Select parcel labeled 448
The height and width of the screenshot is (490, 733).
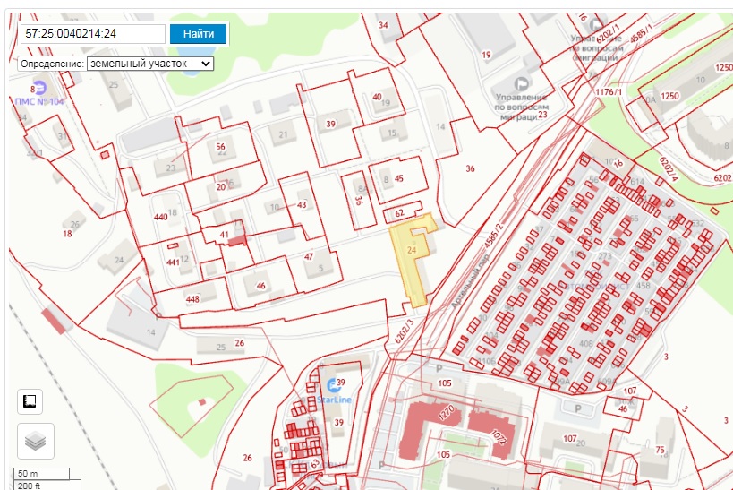192,298
